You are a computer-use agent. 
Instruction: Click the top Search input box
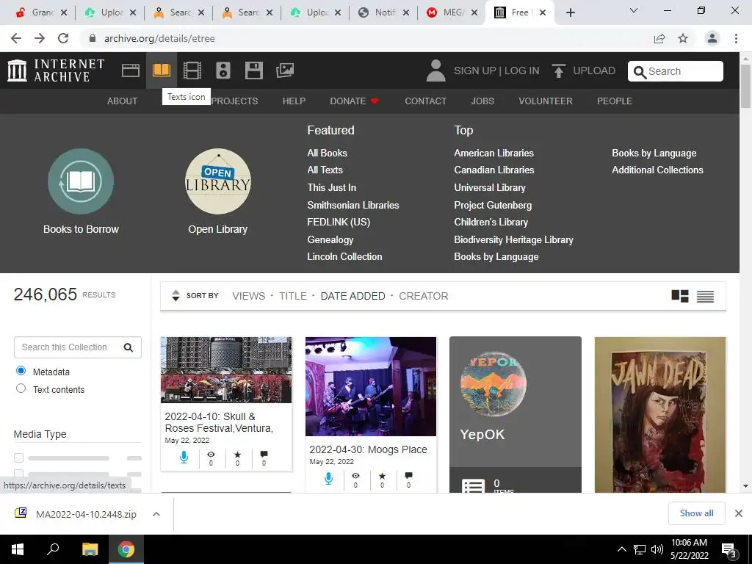pos(676,71)
